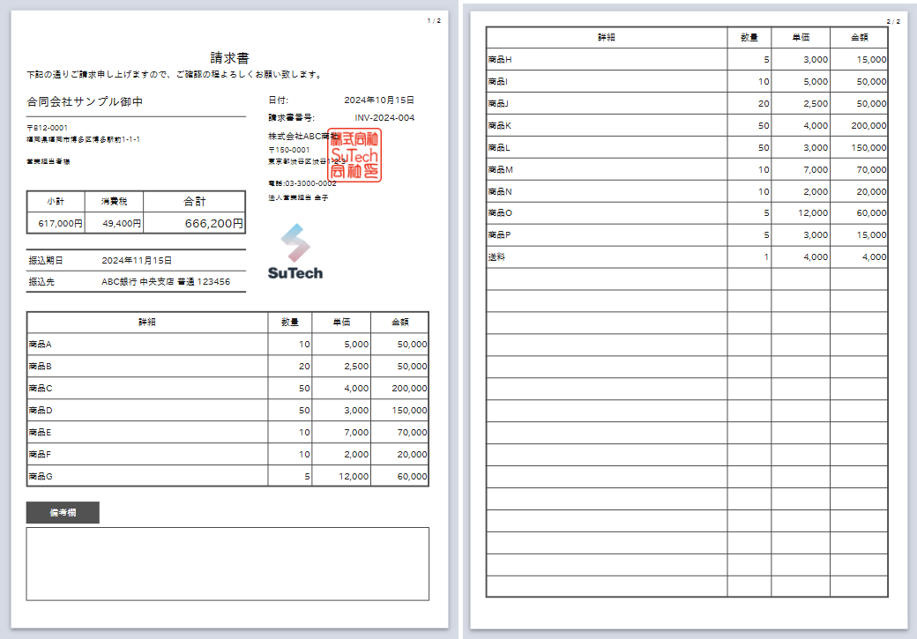Image resolution: width=917 pixels, height=639 pixels.
Task: Select the 商品H row on page two
Action: point(500,60)
